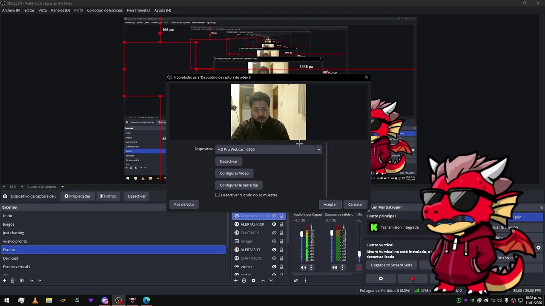Open the Paneles menu
This screenshot has height=306, width=545.
60,10
